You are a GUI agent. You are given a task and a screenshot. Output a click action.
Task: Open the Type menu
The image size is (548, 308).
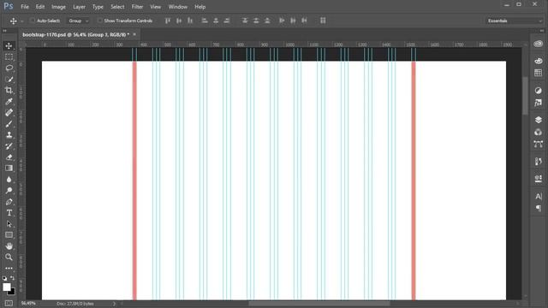pyautogui.click(x=98, y=7)
